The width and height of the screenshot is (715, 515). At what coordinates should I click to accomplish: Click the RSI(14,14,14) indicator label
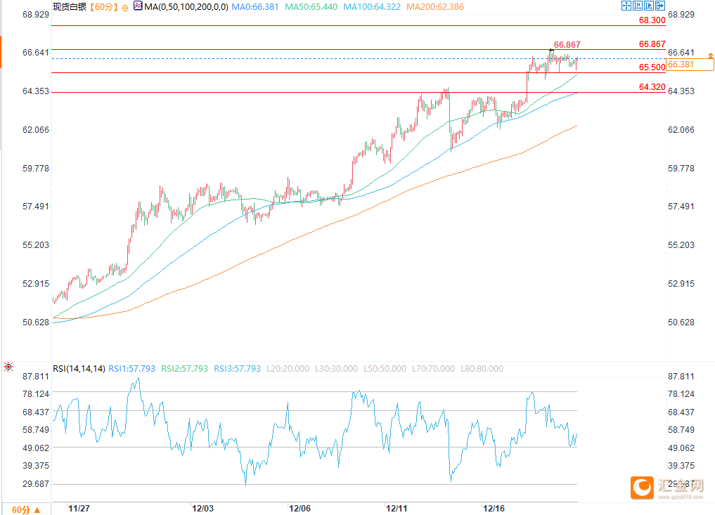point(79,369)
